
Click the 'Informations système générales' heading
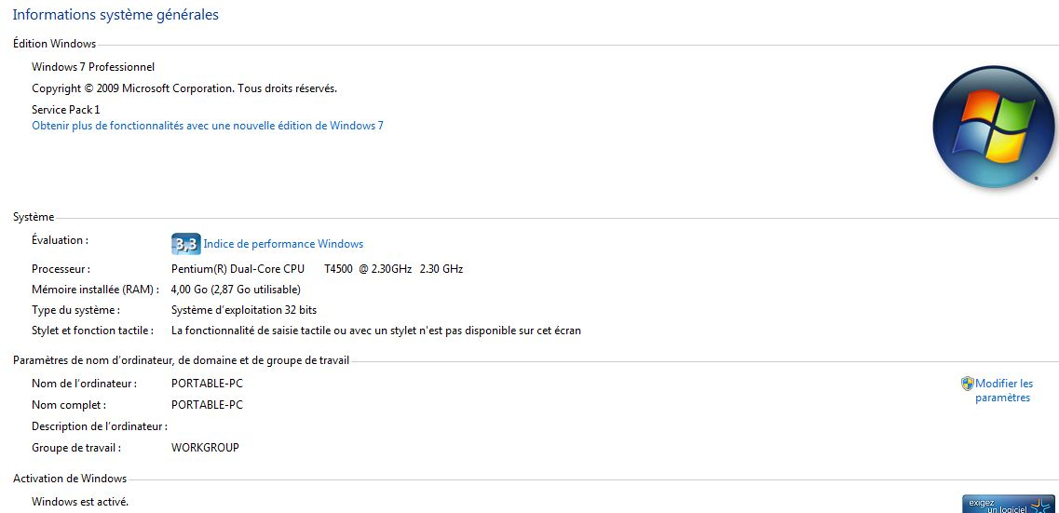click(x=115, y=15)
